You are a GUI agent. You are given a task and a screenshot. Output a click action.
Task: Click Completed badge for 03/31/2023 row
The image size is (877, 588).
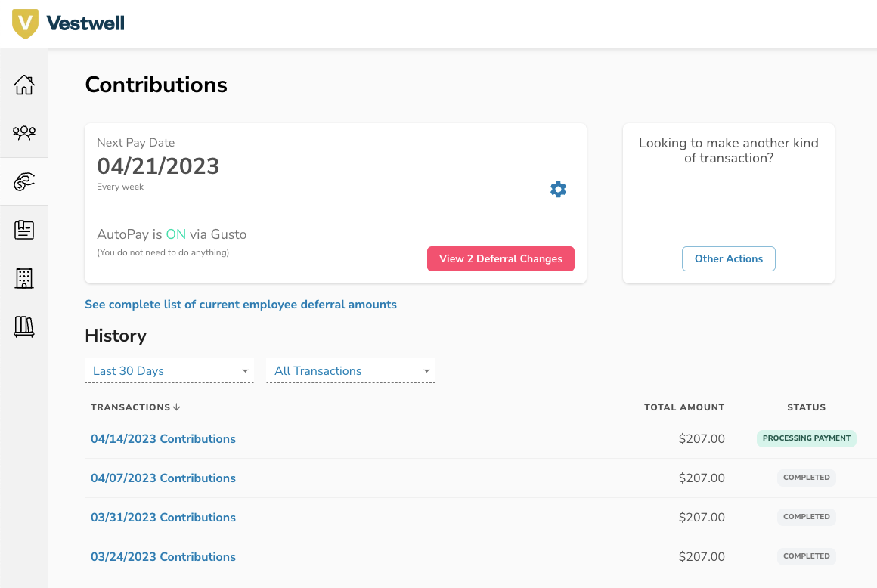[x=806, y=516]
